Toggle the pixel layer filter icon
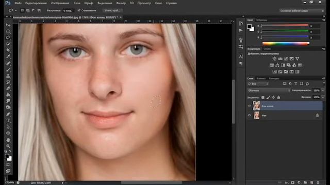 285,84
